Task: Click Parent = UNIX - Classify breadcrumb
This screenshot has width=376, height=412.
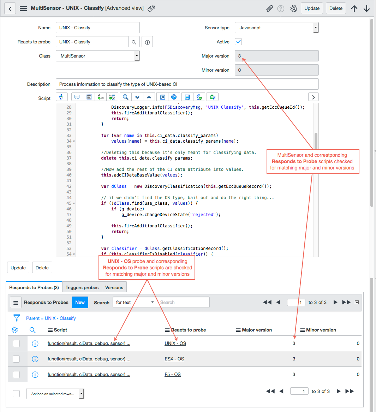Action: (x=51, y=318)
